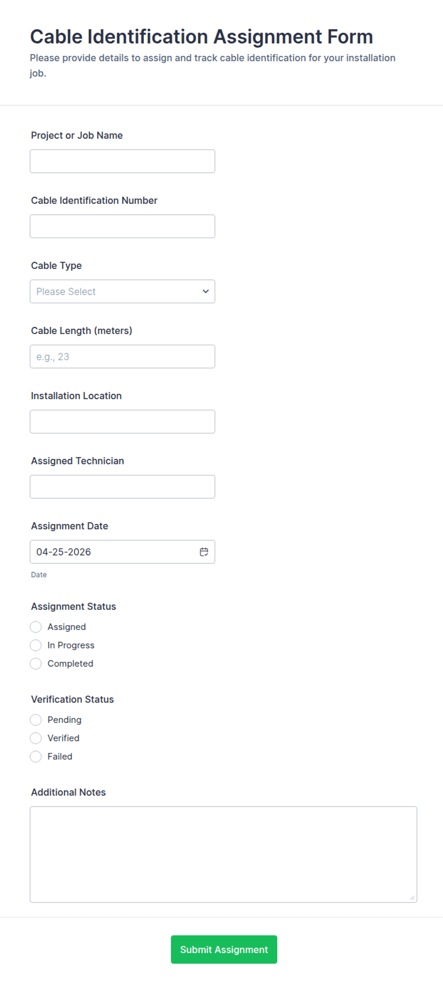Screen dimensions: 443x987
Task: Select the In Progress status option
Action: click(36, 645)
